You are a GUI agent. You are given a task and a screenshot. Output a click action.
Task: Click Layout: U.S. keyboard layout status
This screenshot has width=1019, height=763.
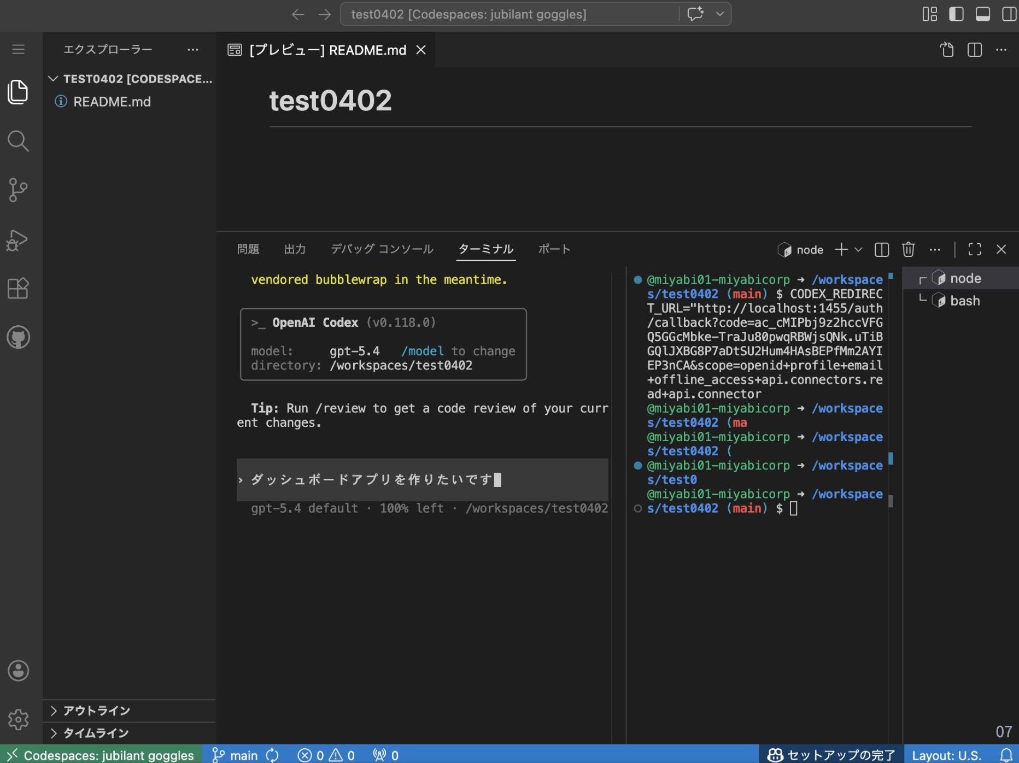[946, 755]
